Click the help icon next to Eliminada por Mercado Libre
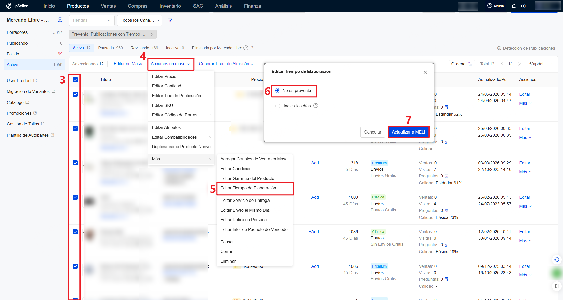563x300 pixels. point(246,48)
